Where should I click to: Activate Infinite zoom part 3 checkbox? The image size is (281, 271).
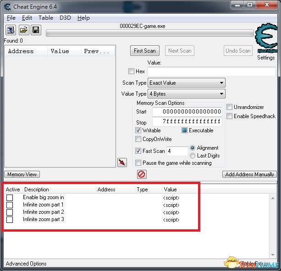(10, 220)
